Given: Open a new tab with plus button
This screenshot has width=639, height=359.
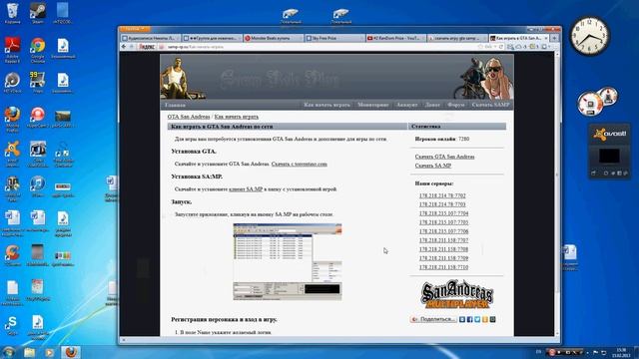Looking at the screenshot, I should point(554,38).
